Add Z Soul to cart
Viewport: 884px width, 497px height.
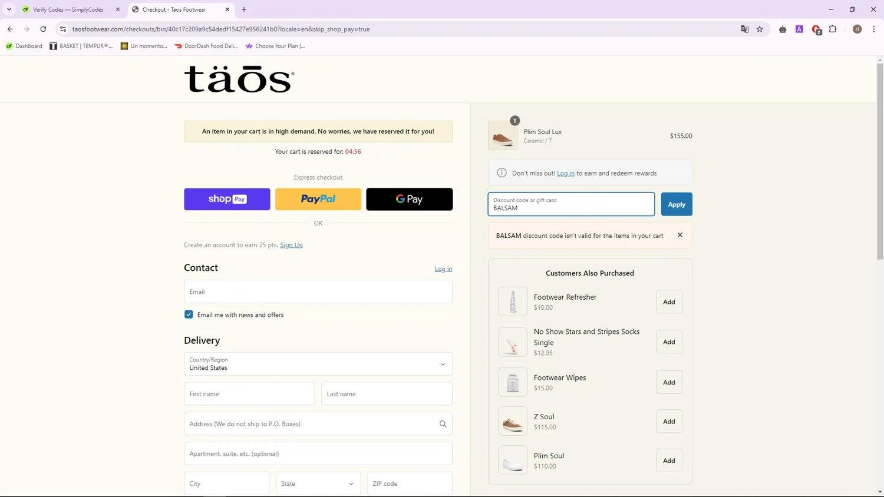point(669,421)
